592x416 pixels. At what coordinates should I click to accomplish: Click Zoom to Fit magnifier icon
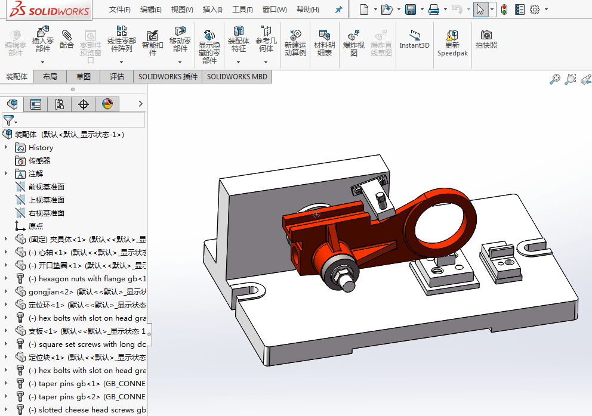(554, 79)
